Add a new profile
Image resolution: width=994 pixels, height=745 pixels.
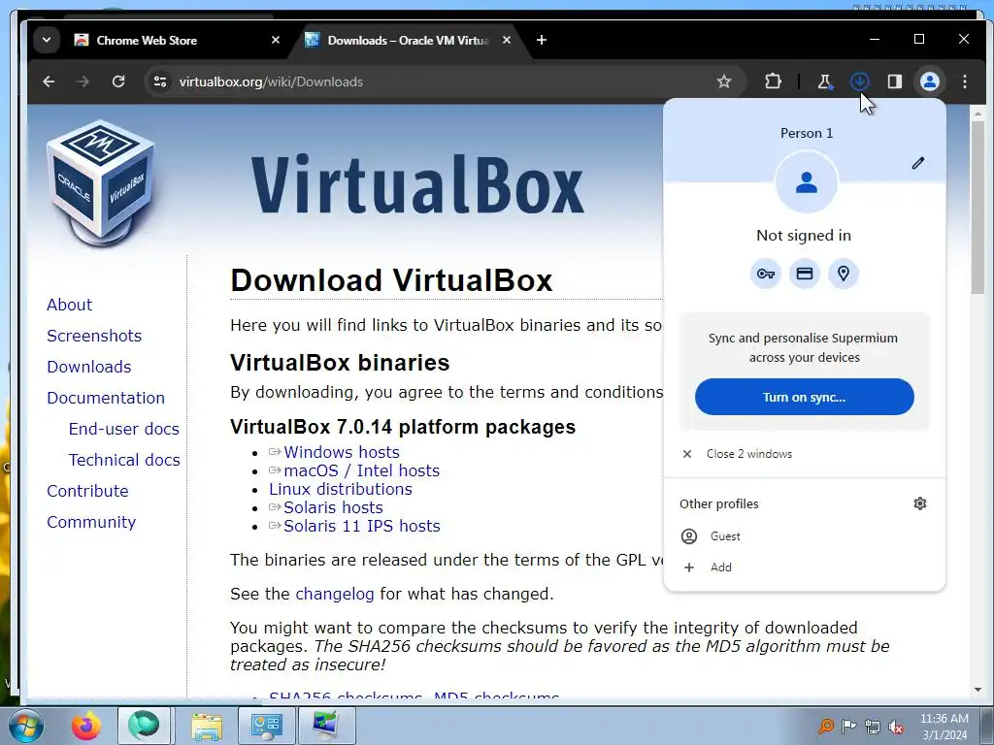pyautogui.click(x=805, y=567)
